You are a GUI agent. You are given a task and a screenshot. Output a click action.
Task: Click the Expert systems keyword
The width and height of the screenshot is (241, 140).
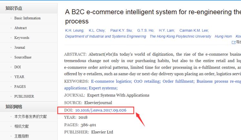click(103, 88)
